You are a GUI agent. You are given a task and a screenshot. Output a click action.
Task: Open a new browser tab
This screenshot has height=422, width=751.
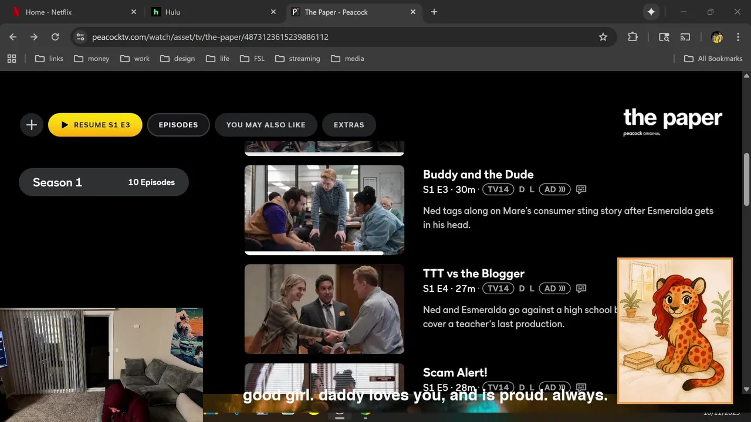tap(434, 12)
